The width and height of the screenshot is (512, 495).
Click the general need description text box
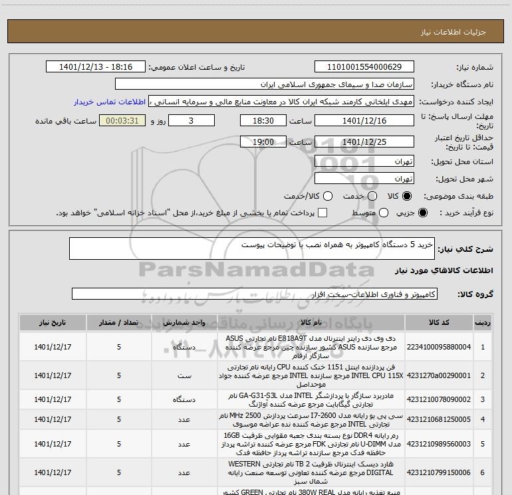pyautogui.click(x=252, y=248)
